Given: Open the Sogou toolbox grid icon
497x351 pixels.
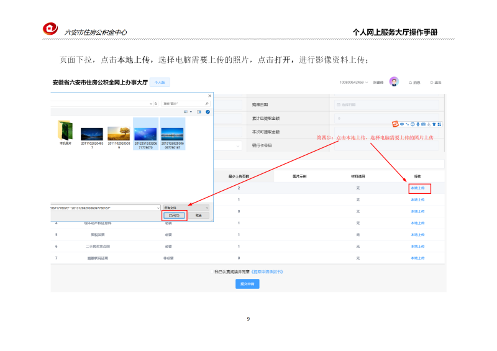Looking at the screenshot, I should click(439, 124).
